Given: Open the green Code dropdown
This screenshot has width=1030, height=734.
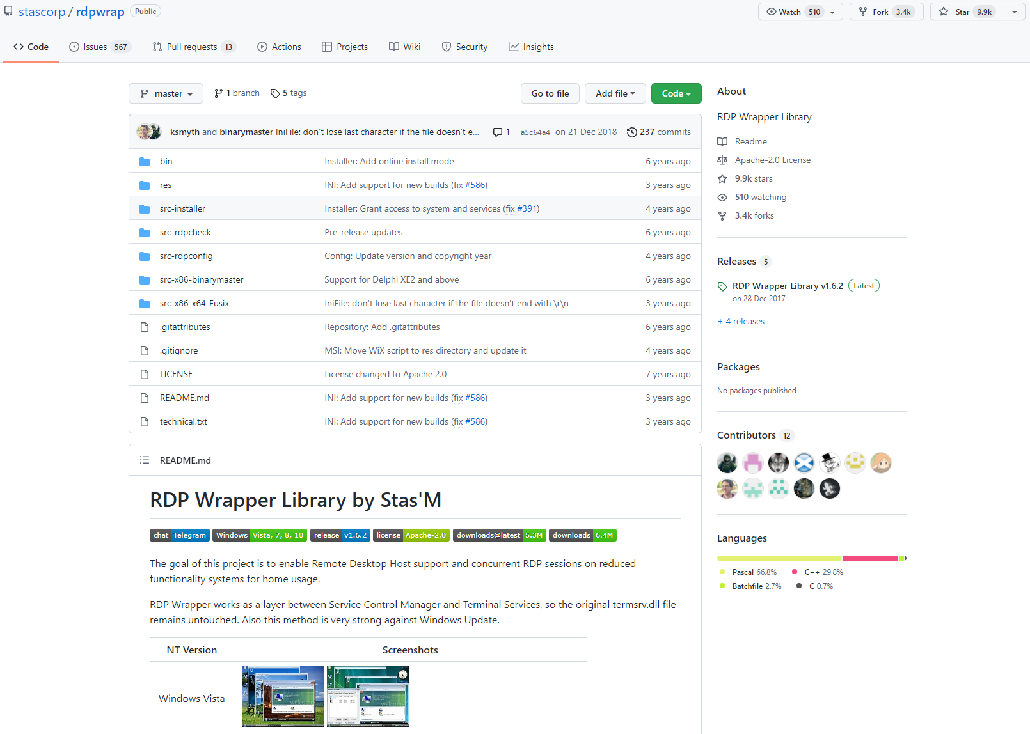Looking at the screenshot, I should pyautogui.click(x=676, y=93).
